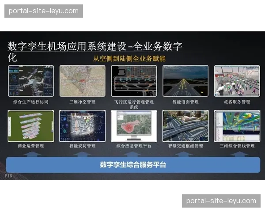Viewport: 265px width, 212px height.
Task: Click the 三维净空管理 caption
Action: [83, 102]
